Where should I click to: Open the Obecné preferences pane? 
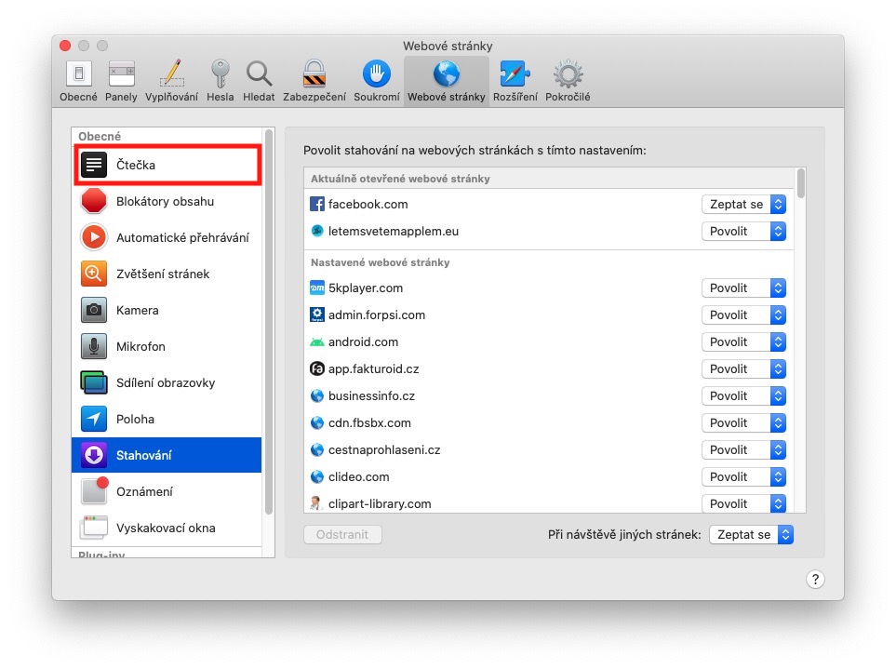click(x=78, y=81)
